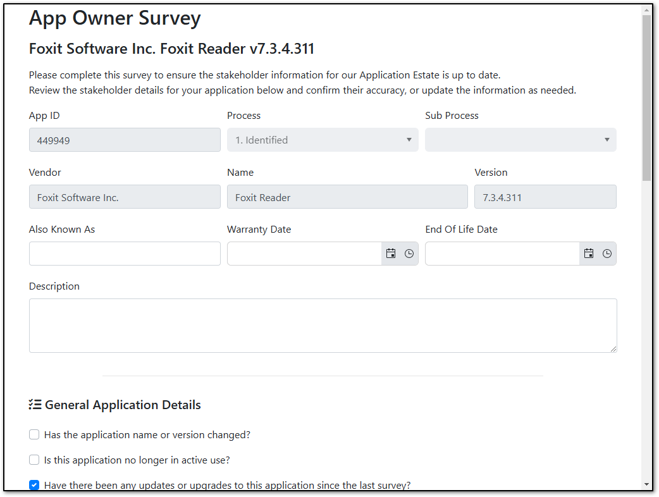Screen dimensions: 659x497
Task: Click the Version field 7.3.4.311
Action: [x=546, y=197]
